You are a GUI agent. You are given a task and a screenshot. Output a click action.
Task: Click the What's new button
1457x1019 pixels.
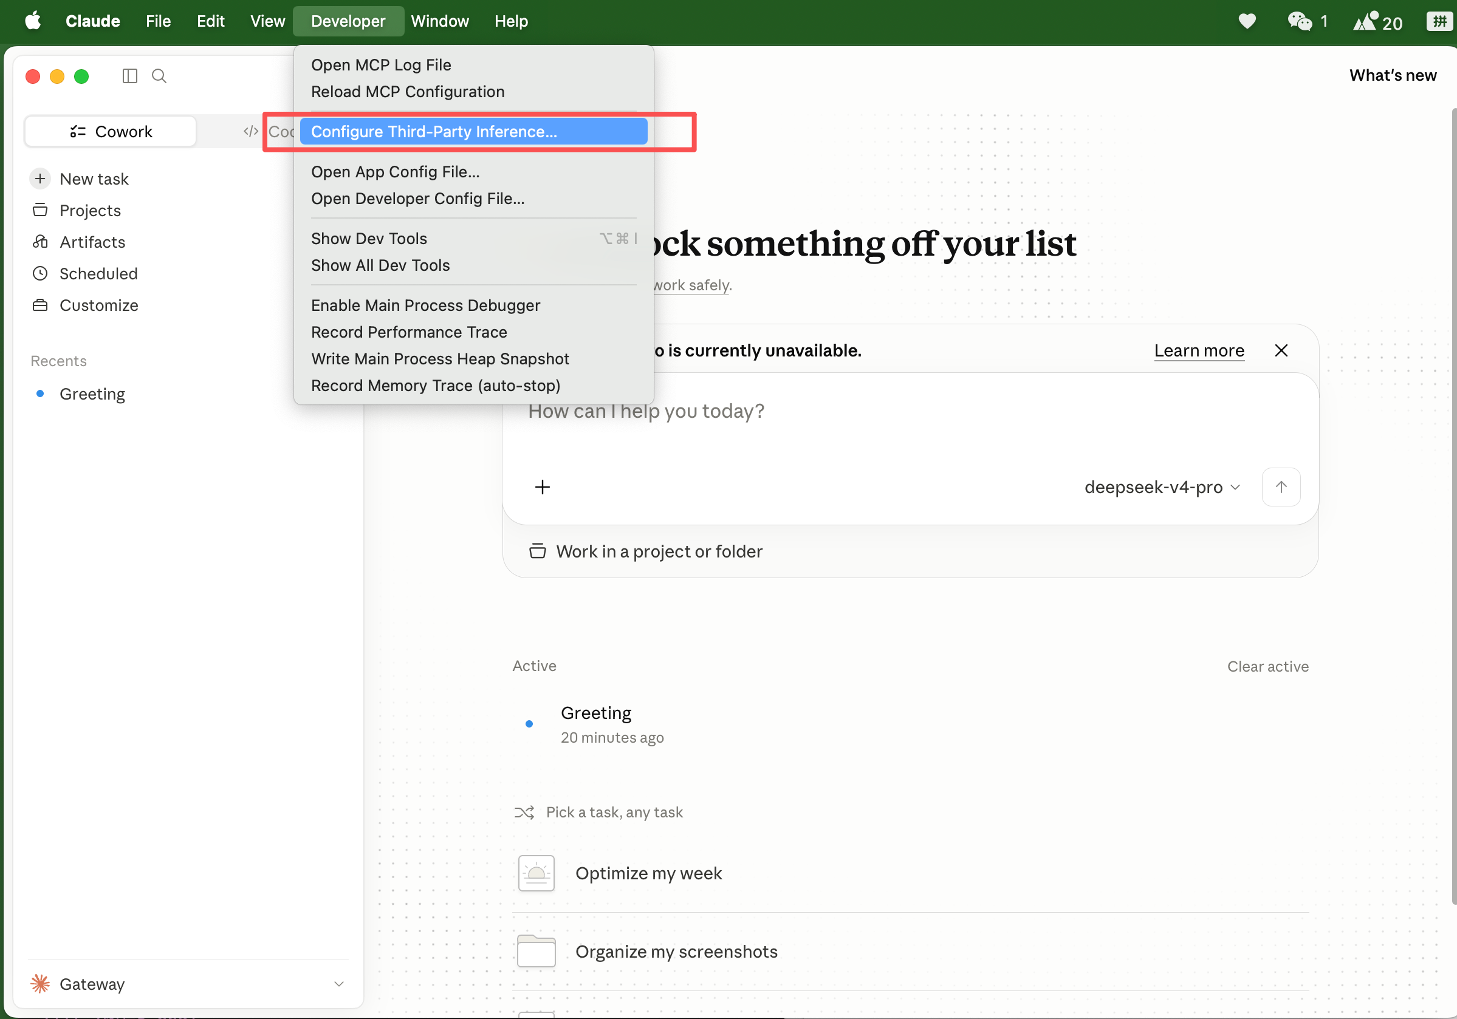click(x=1392, y=75)
